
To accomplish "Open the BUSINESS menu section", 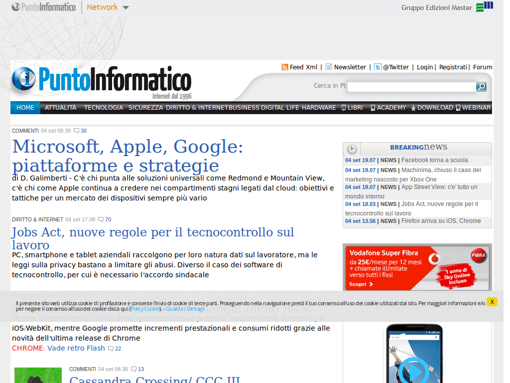I will (x=244, y=108).
